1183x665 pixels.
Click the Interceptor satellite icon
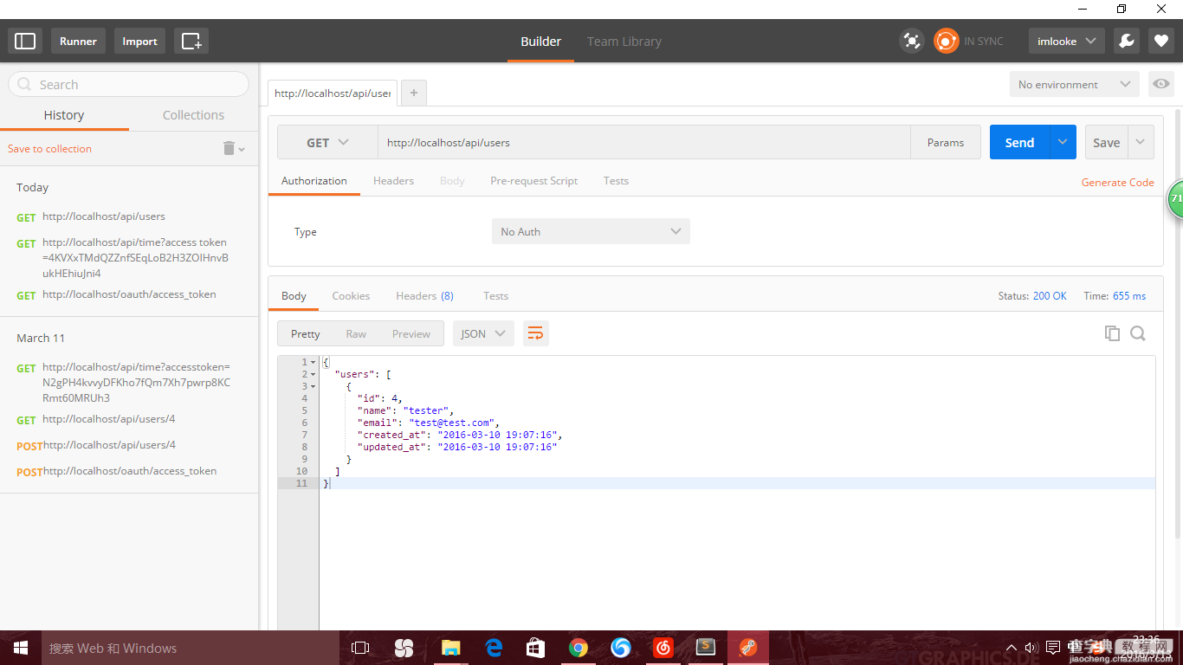point(911,41)
